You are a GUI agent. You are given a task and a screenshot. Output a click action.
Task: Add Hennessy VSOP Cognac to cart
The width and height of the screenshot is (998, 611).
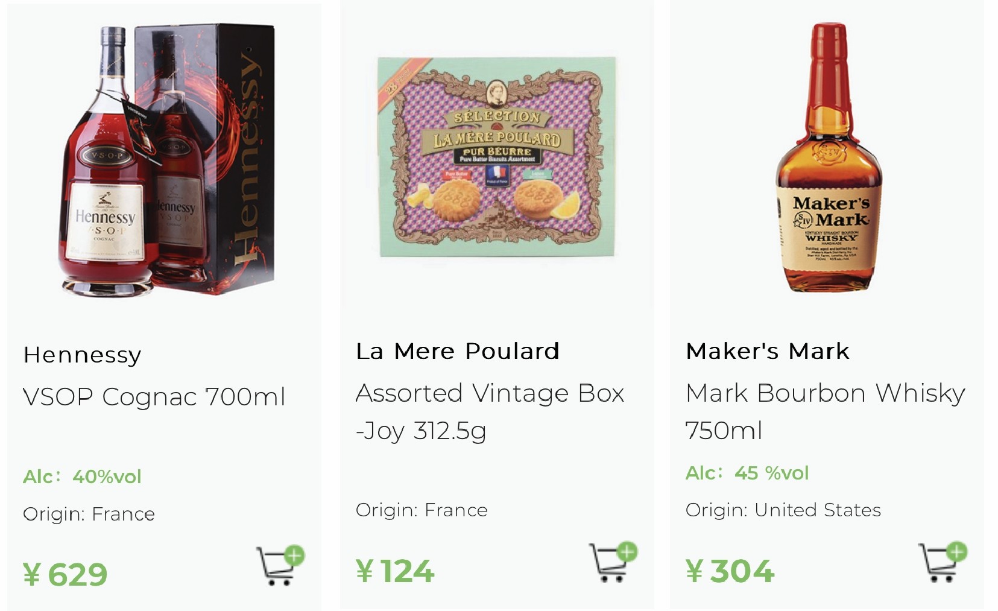click(280, 565)
